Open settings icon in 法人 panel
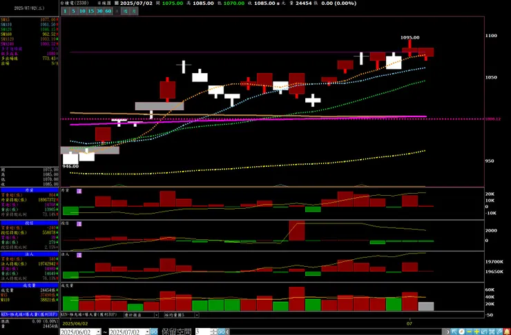The width and height of the screenshot is (511, 335). coord(79,255)
